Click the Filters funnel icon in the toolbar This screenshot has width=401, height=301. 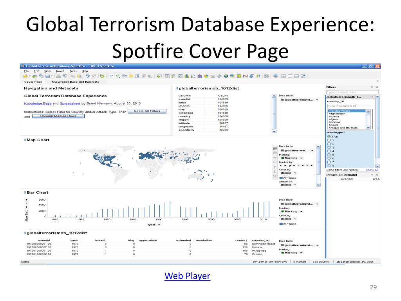click(x=111, y=76)
